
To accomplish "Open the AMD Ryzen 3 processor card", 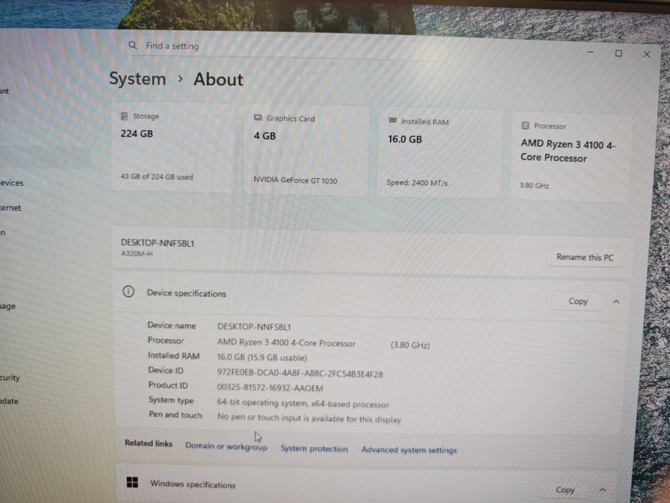I will [570, 157].
